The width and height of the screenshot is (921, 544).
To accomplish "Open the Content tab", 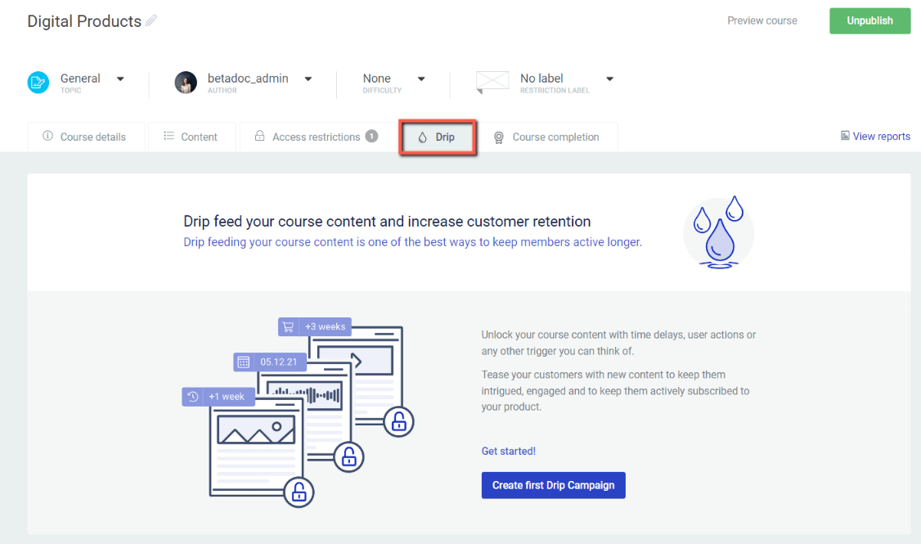I will 191,137.
